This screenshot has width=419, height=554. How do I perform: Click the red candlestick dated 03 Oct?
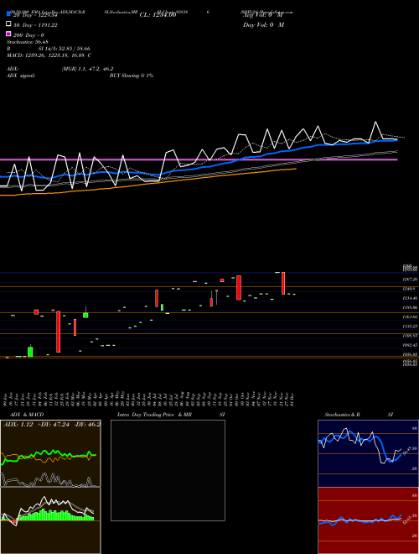coord(239,288)
